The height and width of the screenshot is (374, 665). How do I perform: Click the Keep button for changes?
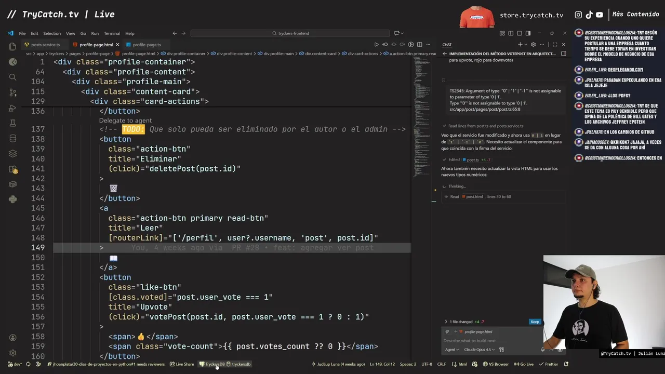coord(535,322)
